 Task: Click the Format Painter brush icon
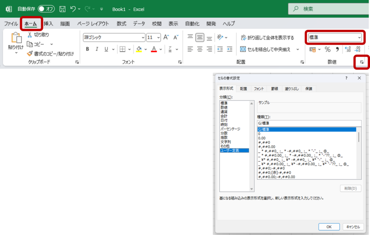tap(30, 54)
